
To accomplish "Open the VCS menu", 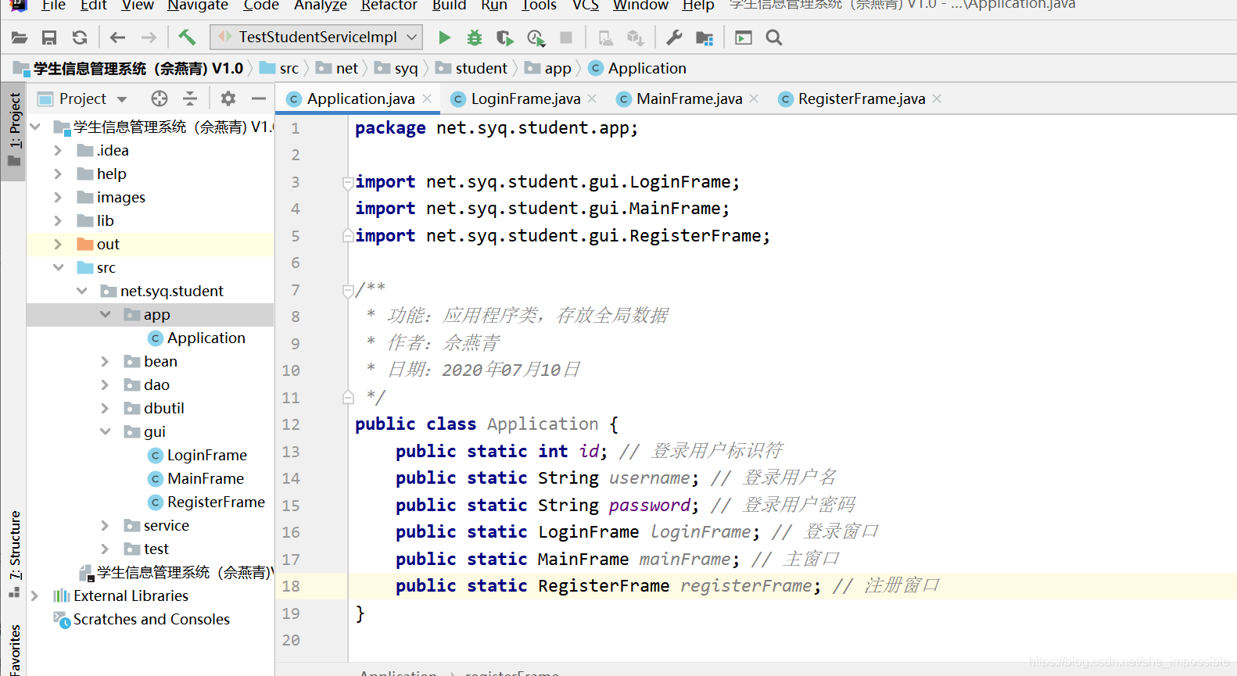I will pos(586,5).
